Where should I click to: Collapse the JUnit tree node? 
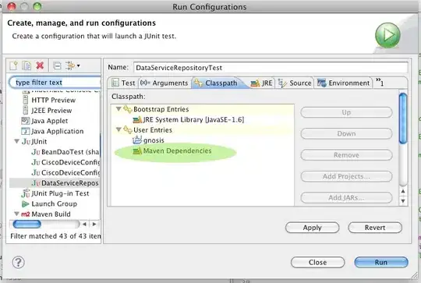point(16,141)
